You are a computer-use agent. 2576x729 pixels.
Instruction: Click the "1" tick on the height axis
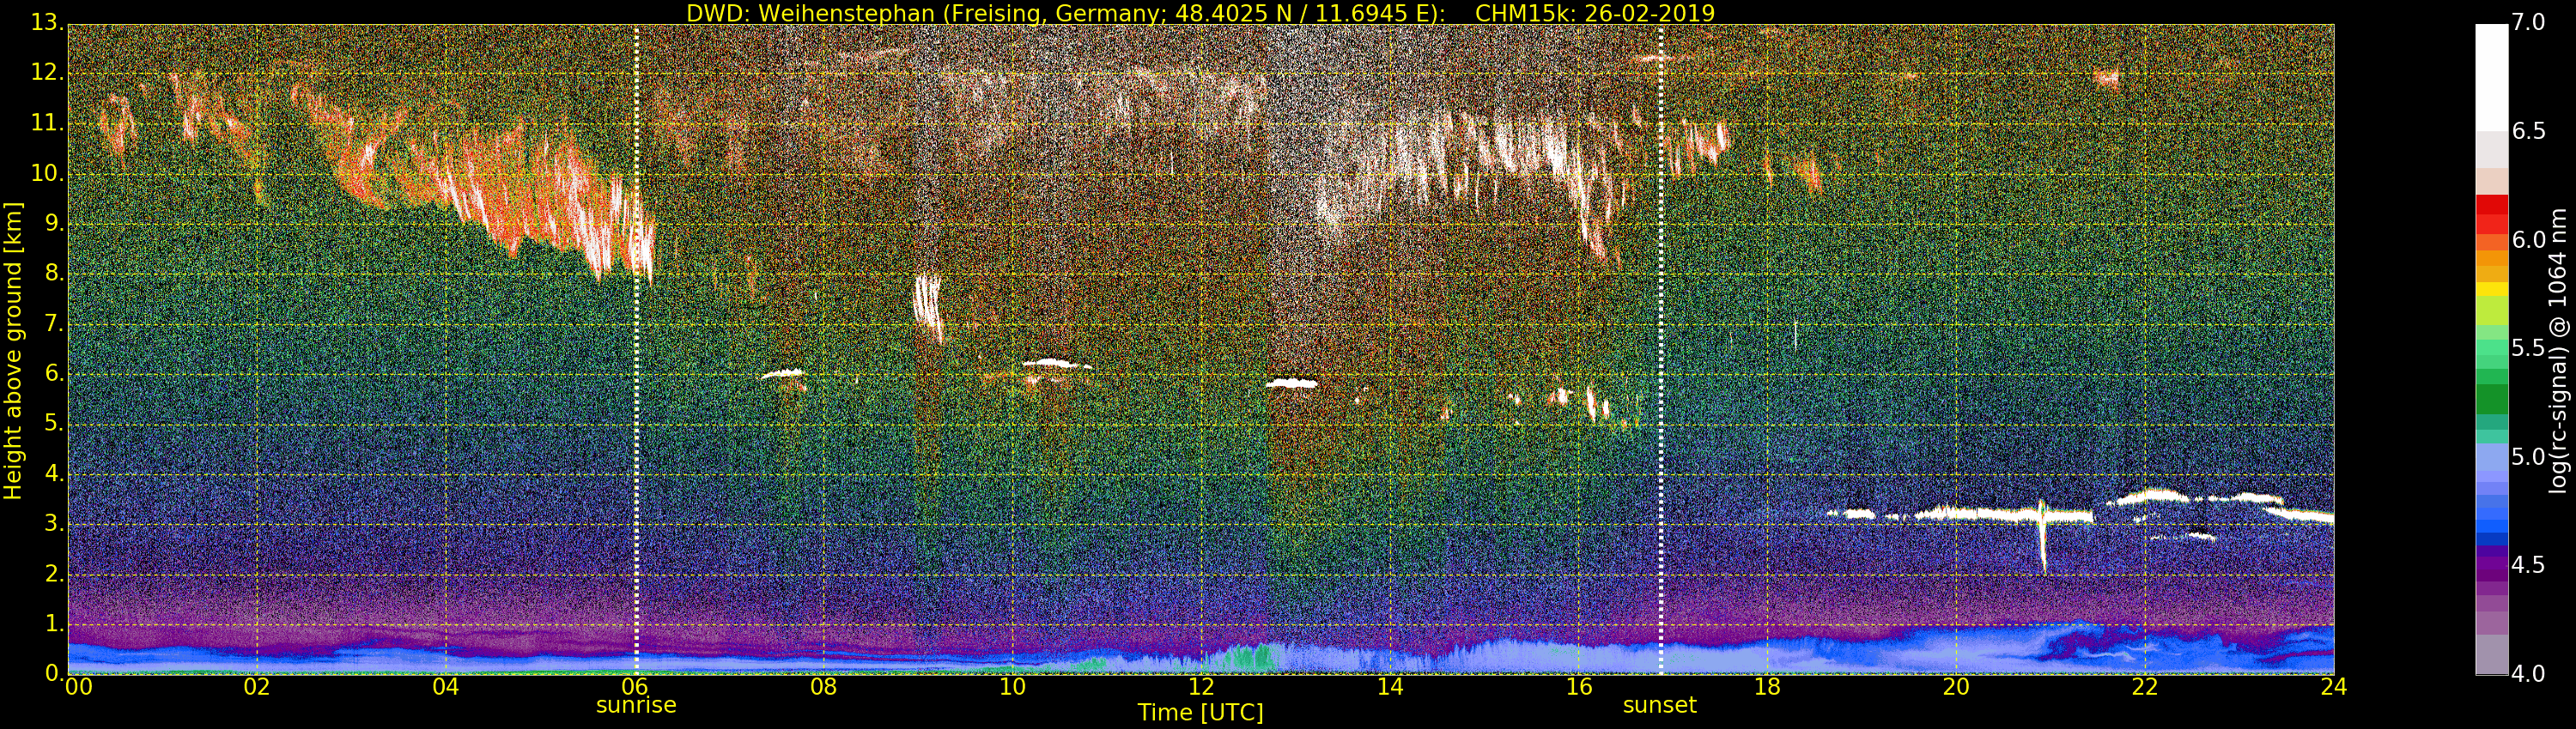pyautogui.click(x=54, y=624)
